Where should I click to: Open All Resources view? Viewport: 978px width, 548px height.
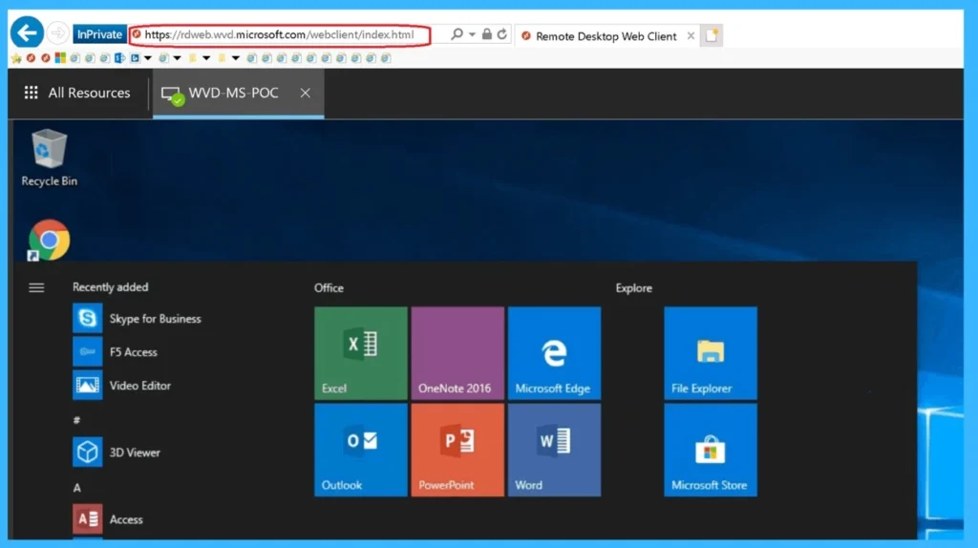pos(77,93)
